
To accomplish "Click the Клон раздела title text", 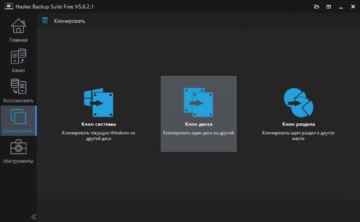I will click(x=298, y=124).
